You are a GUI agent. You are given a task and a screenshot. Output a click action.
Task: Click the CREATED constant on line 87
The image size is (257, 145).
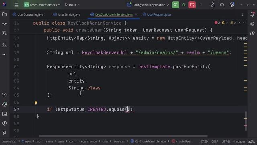click(96, 109)
